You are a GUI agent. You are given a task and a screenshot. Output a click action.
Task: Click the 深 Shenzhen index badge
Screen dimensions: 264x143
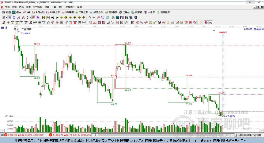click(x=51, y=135)
